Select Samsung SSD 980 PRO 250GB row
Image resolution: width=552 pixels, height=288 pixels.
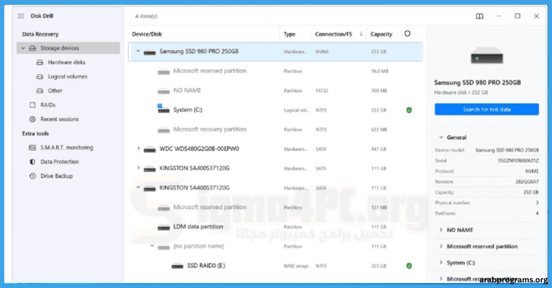click(x=275, y=52)
